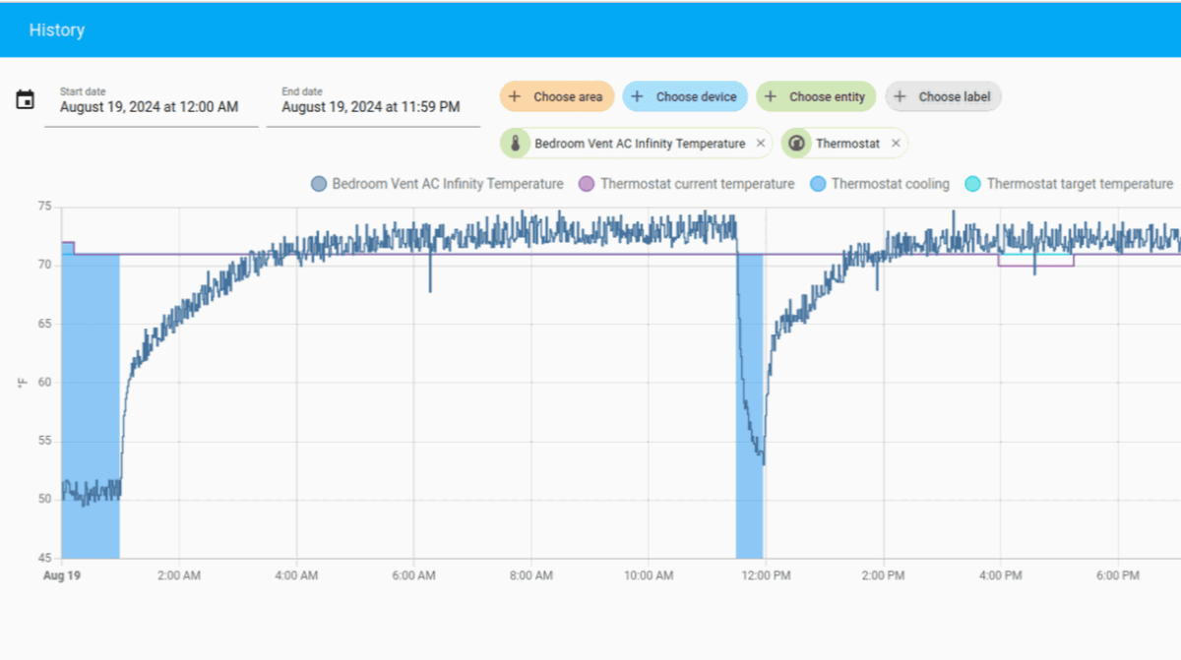Open the Choose entity selector
This screenshot has width=1181, height=660.
817,96
